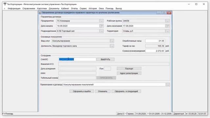Close the contract dialog window
This screenshot has height=118, width=210.
(x=169, y=13)
